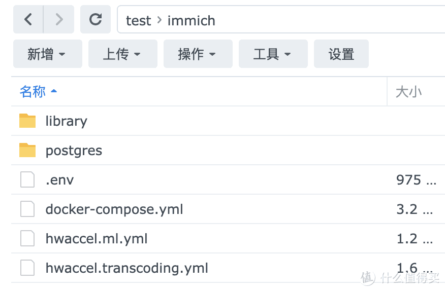Expand the 操作 dropdown menu

pos(198,54)
